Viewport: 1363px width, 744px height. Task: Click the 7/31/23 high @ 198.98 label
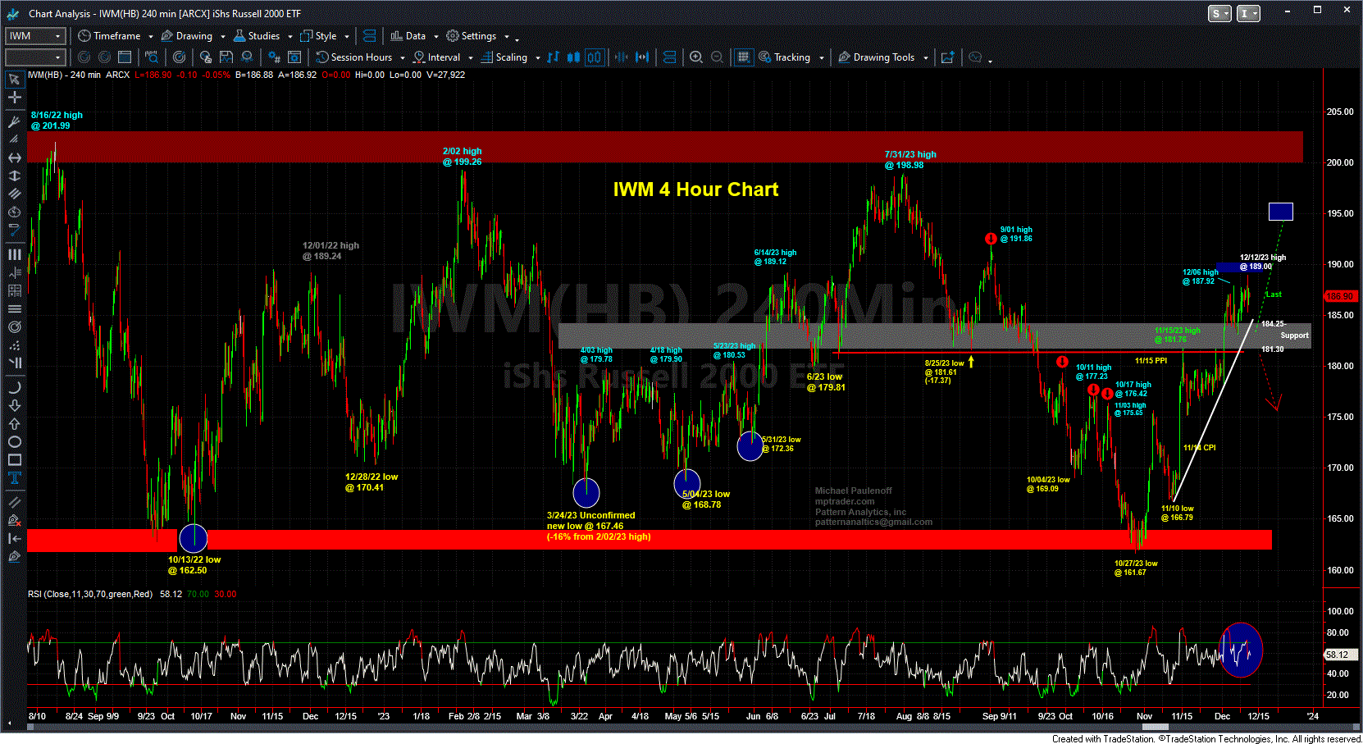click(909, 160)
